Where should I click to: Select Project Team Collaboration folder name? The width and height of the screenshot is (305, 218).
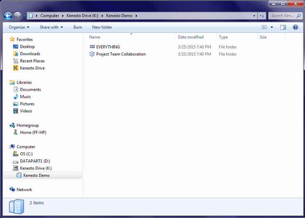(121, 54)
